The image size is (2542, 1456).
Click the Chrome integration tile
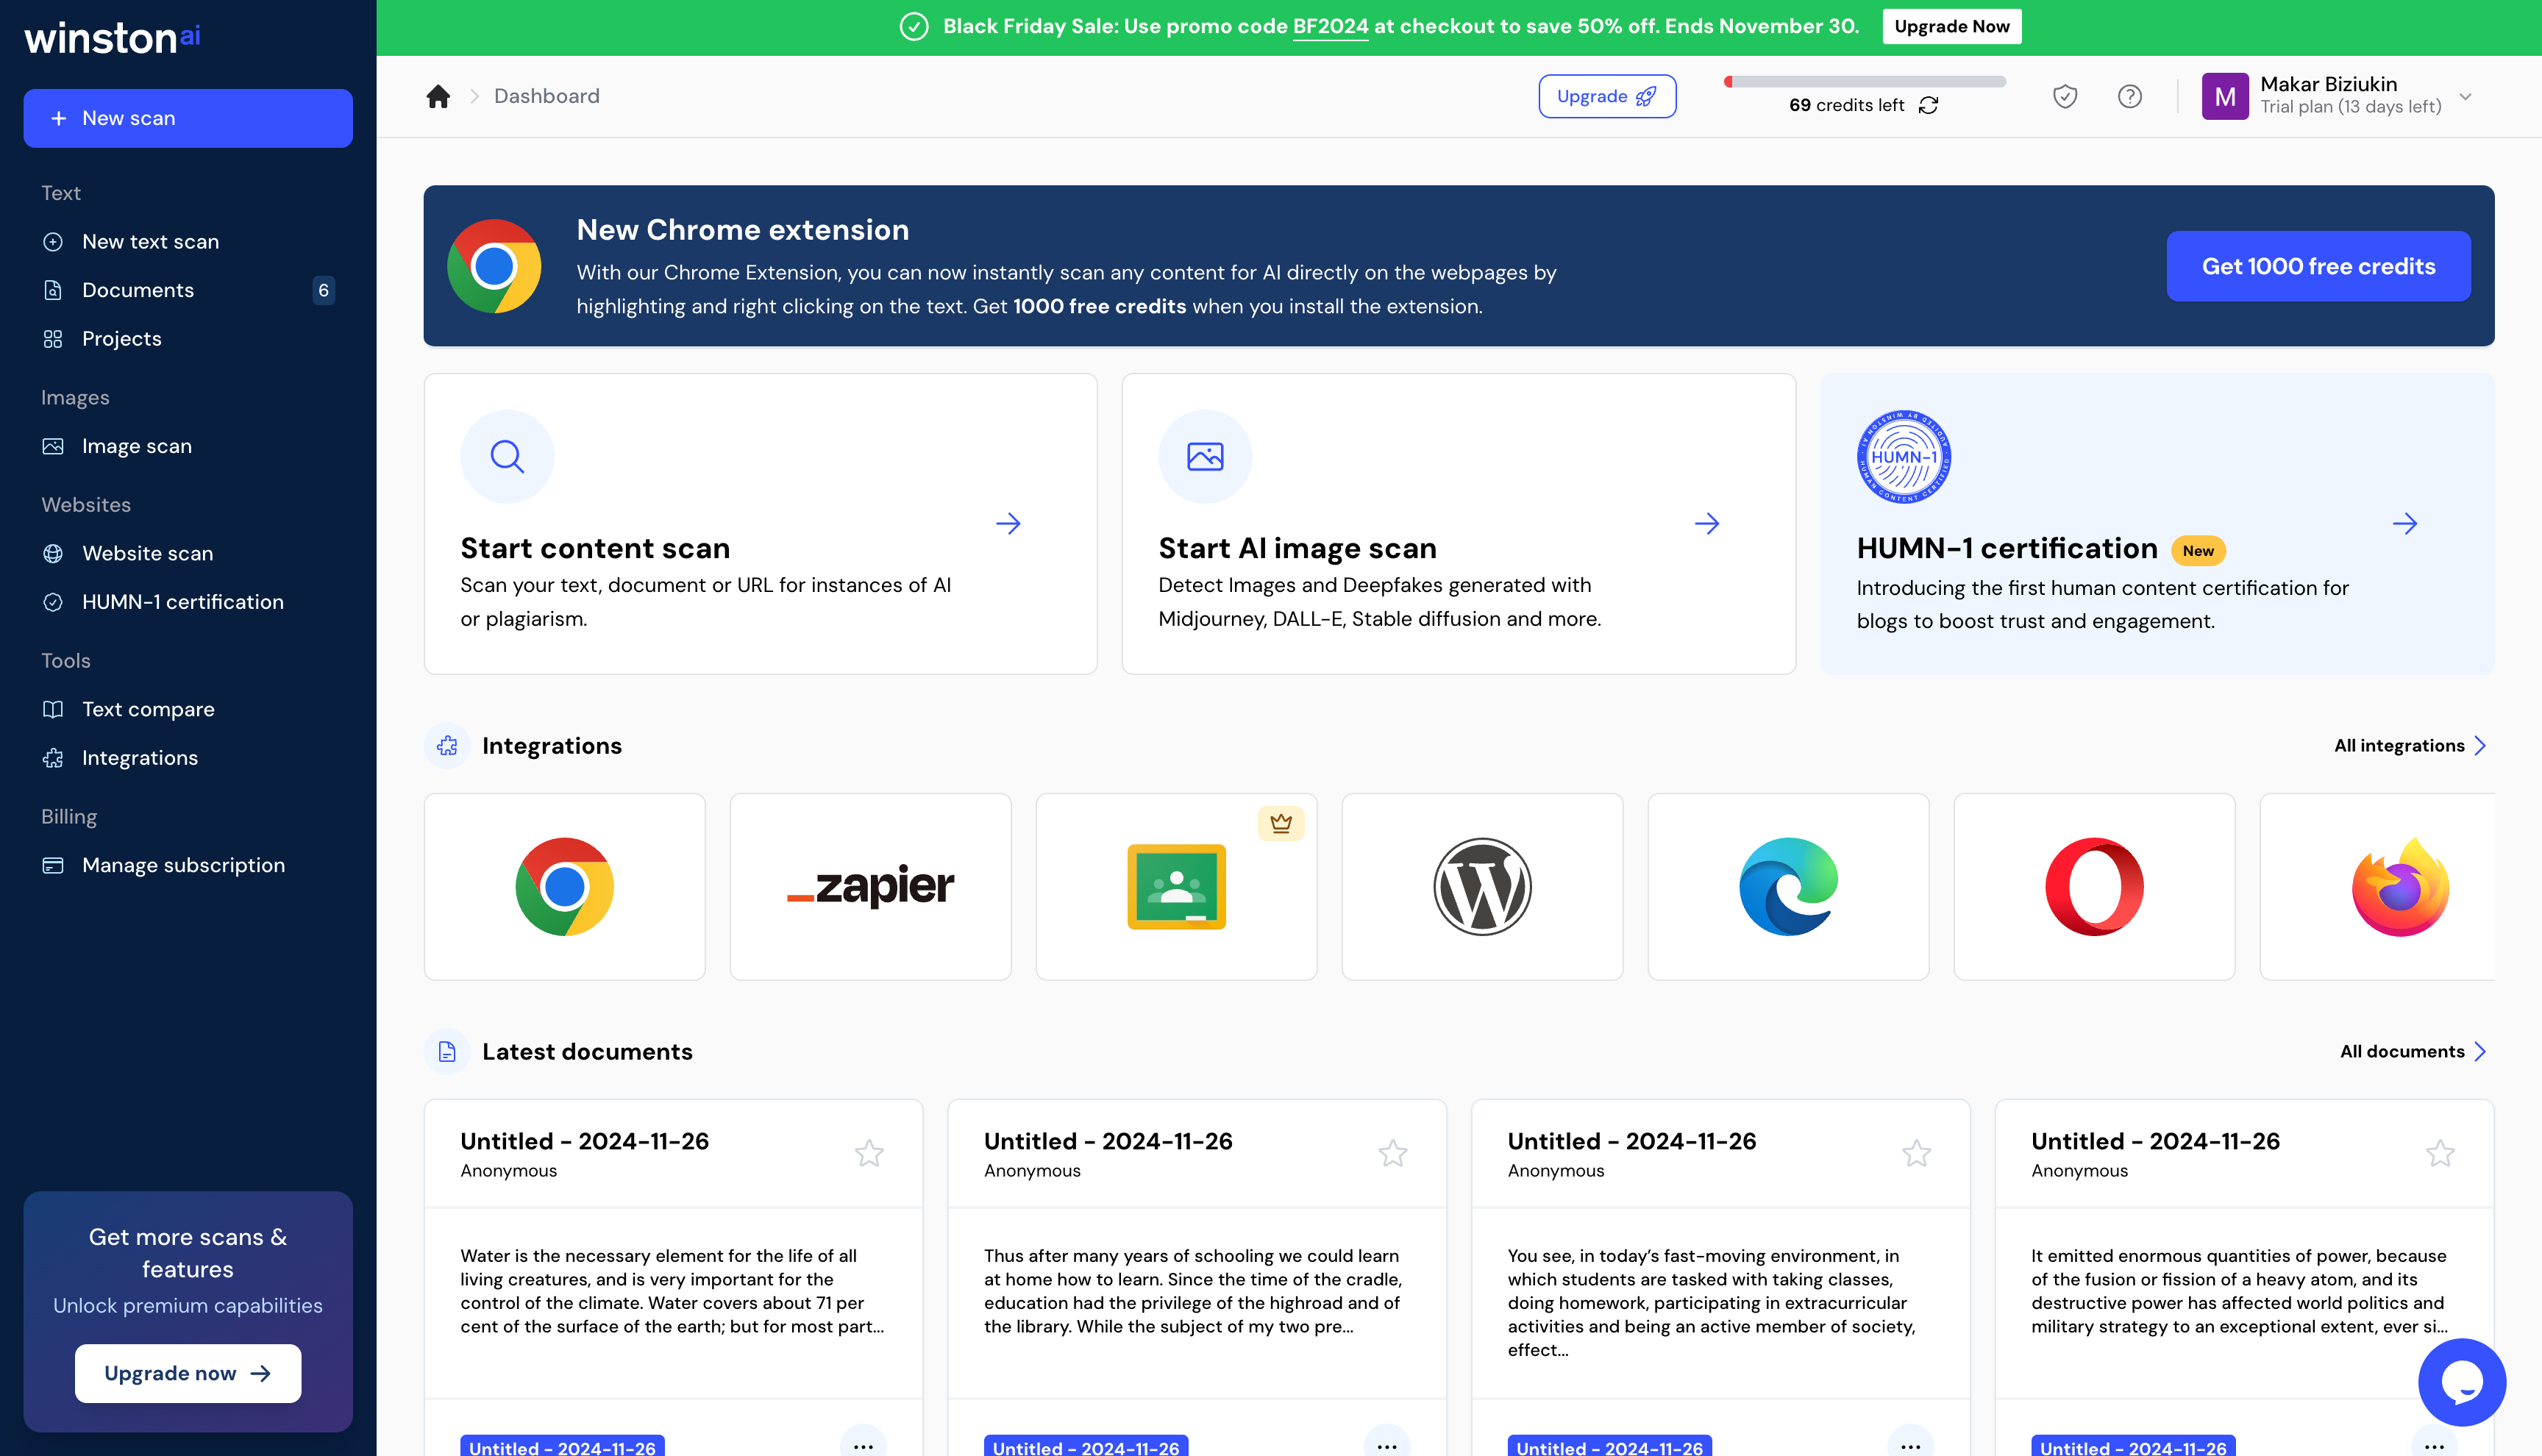point(564,886)
